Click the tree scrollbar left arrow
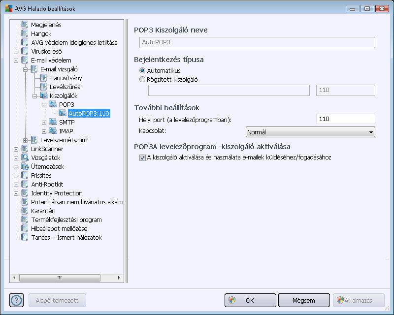This screenshot has height=315, width=394. pos(14,278)
